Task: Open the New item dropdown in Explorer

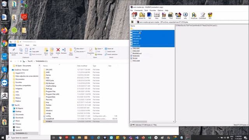Action: [79, 49]
